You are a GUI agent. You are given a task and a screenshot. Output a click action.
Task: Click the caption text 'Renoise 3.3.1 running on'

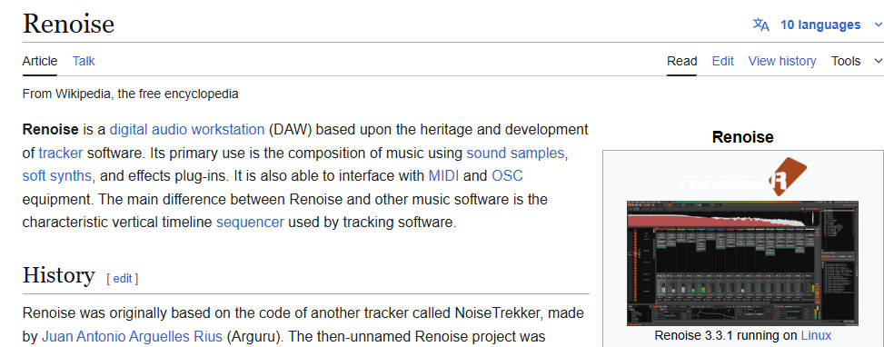(726, 336)
